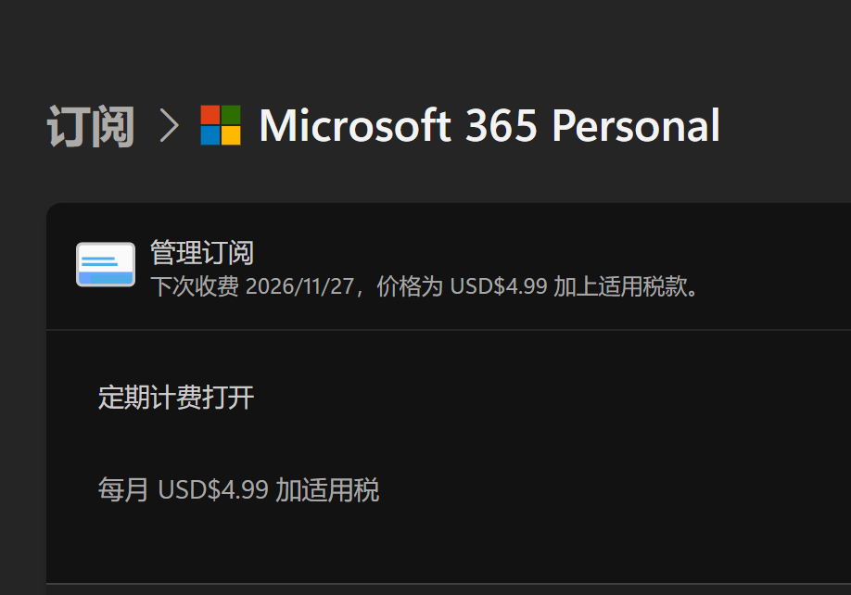The image size is (851, 595).
Task: Click the yellow square of Microsoft logo
Action: 231,135
